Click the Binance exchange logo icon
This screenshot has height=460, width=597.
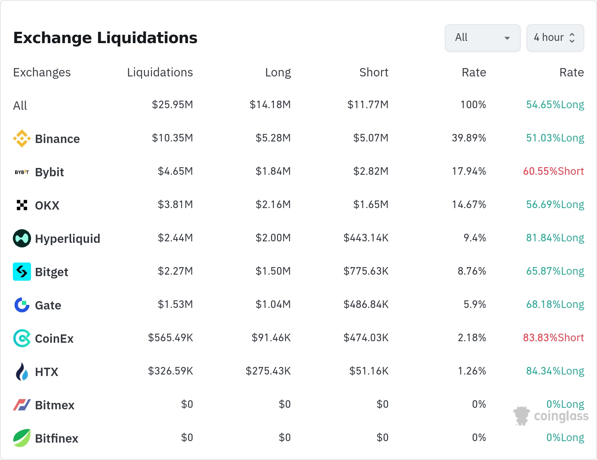tap(22, 138)
